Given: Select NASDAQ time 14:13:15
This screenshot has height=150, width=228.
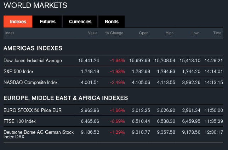Looking at the screenshot, I should 213,83.
